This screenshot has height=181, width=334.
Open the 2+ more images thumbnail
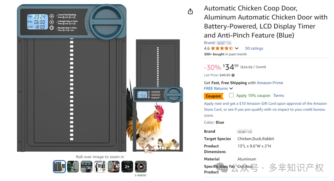pyautogui.click(x=127, y=166)
